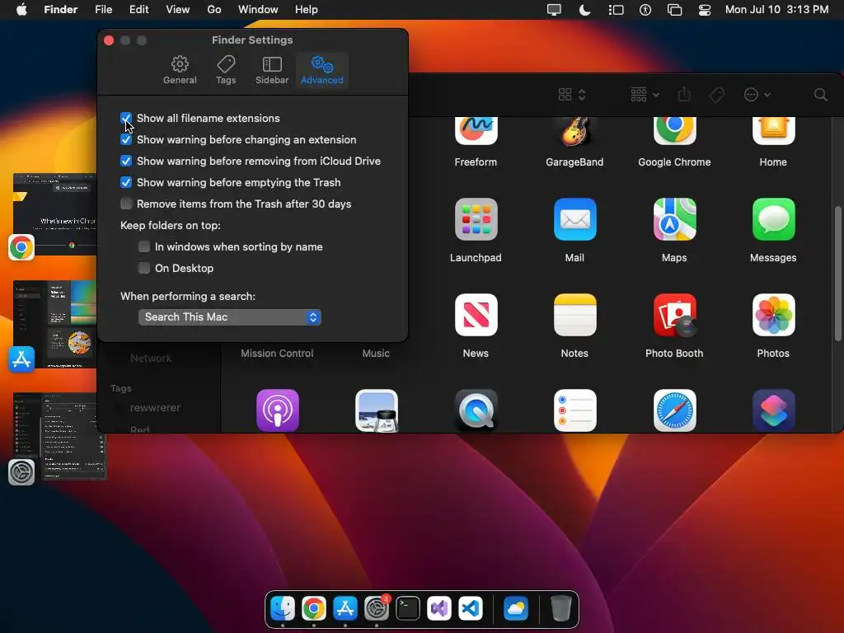844x633 pixels.
Task: Click the Finder window search icon
Action: (820, 96)
